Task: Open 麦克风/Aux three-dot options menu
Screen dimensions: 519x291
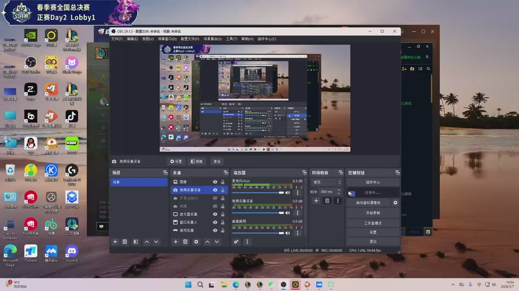Action: pos(297,193)
